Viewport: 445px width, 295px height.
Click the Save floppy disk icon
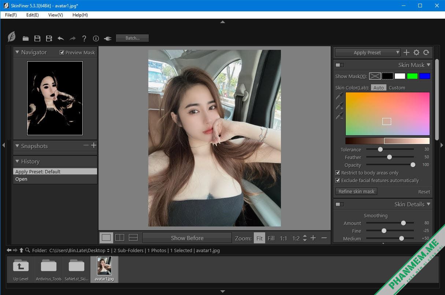tap(37, 38)
